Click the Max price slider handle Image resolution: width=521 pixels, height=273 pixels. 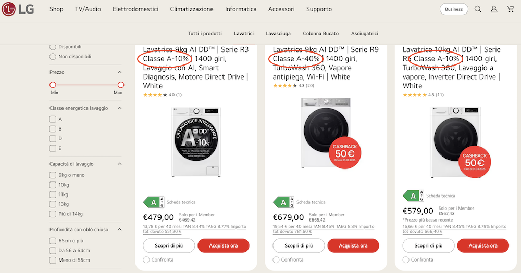[x=121, y=85]
